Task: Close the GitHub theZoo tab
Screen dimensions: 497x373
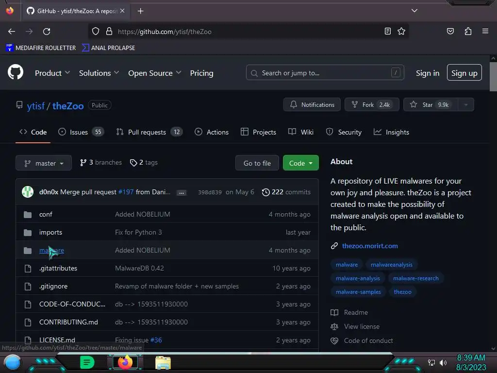Action: (122, 11)
